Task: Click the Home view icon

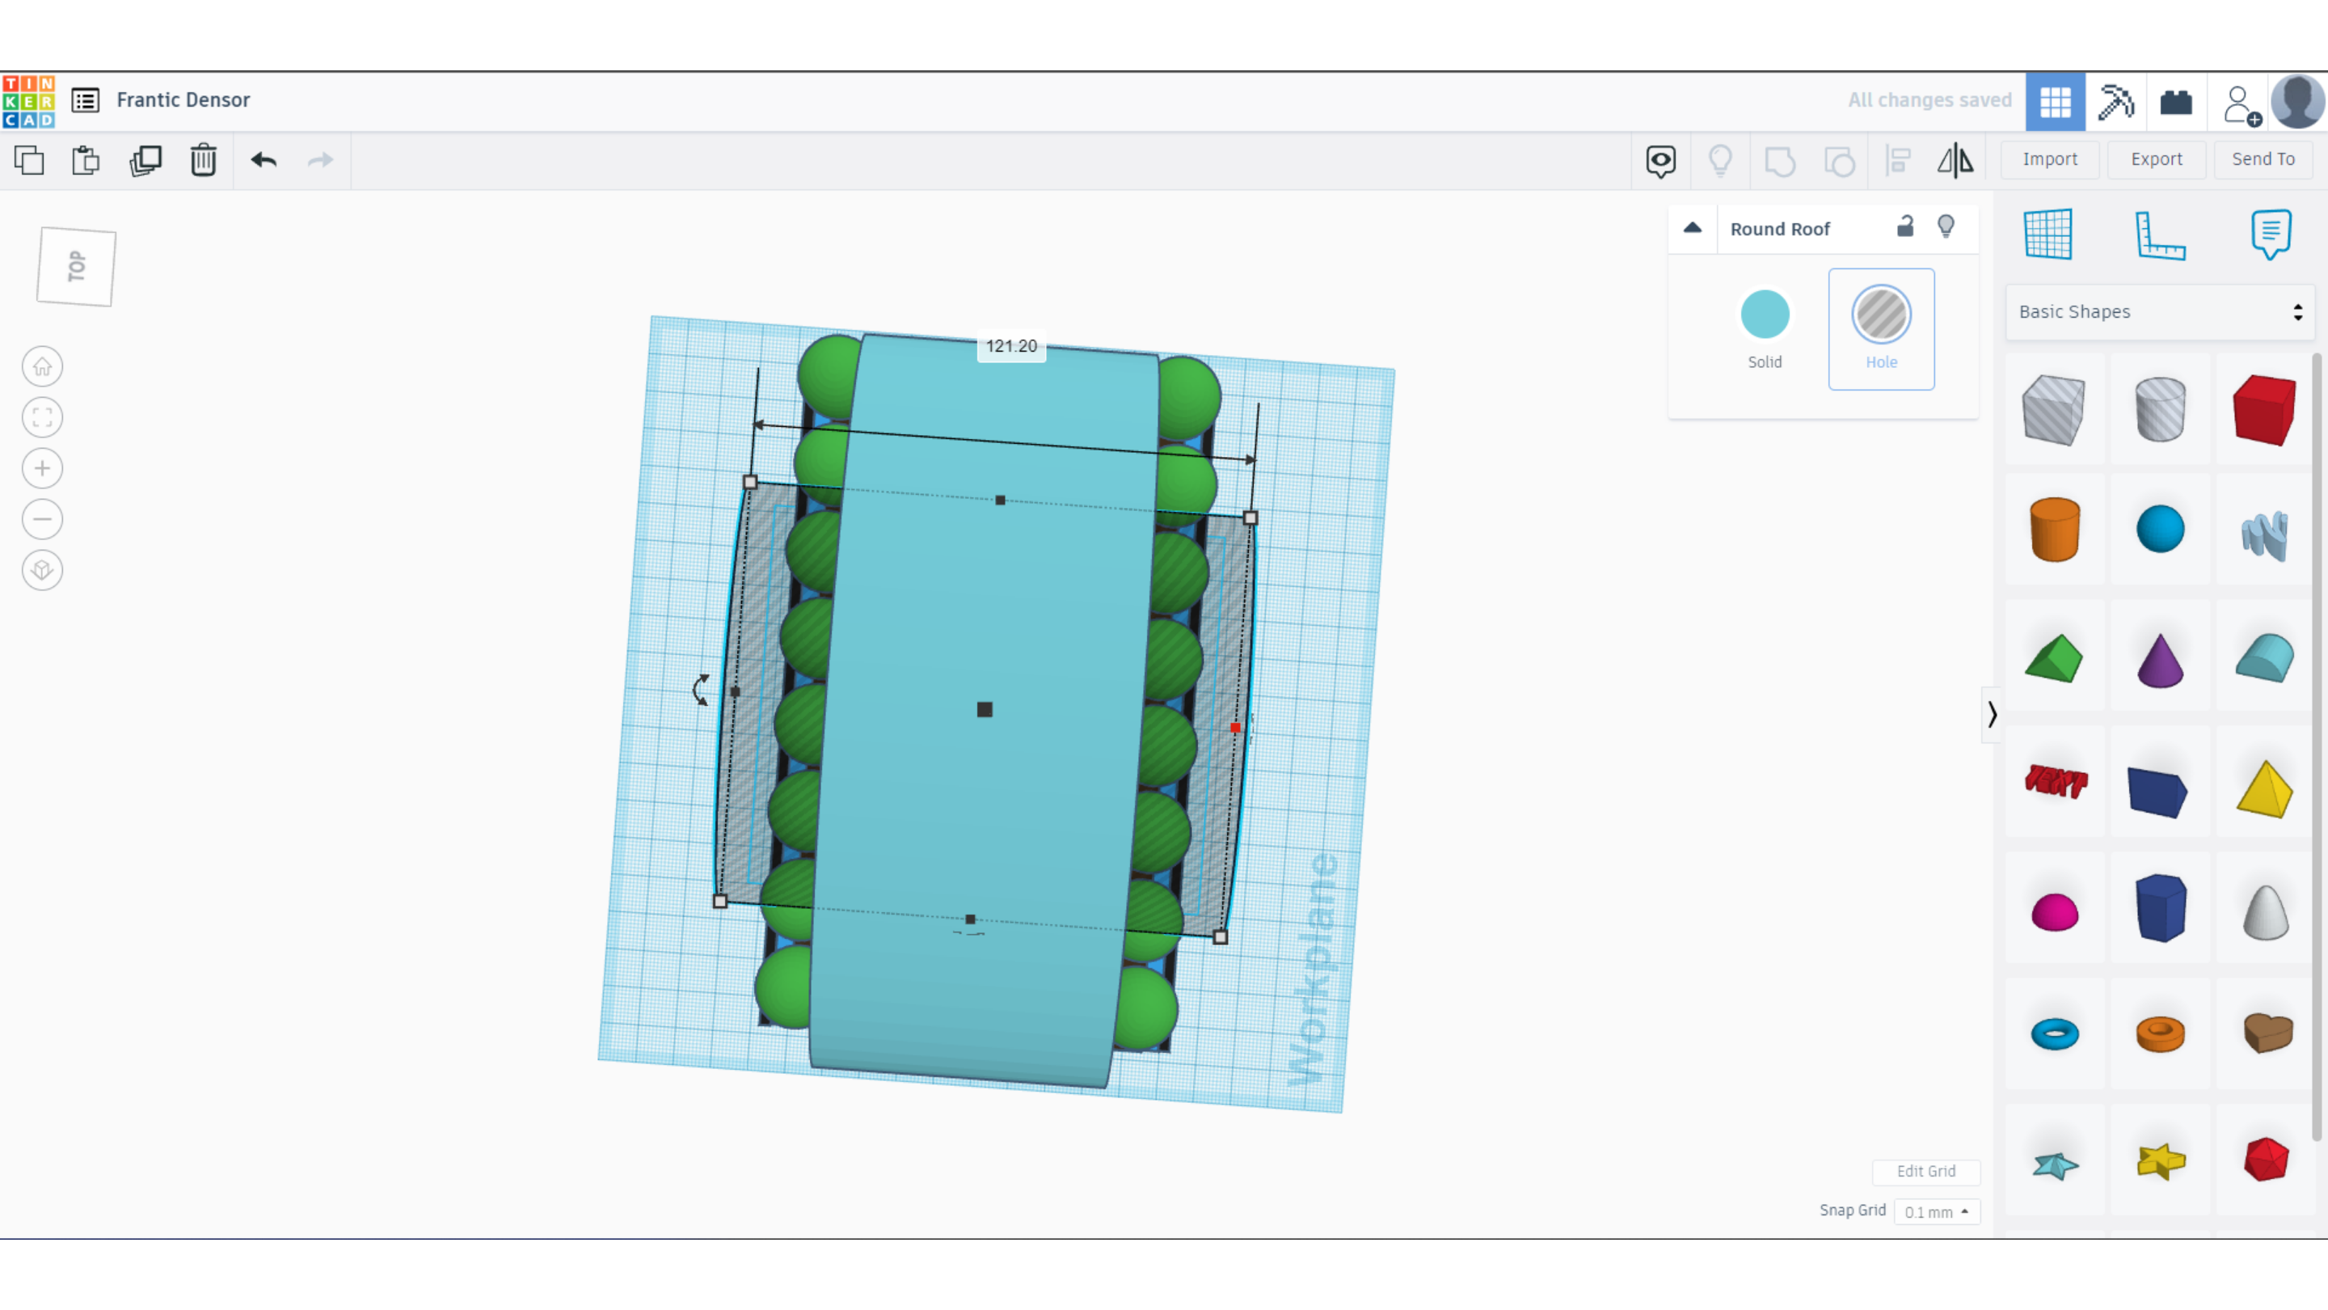Action: 43,366
